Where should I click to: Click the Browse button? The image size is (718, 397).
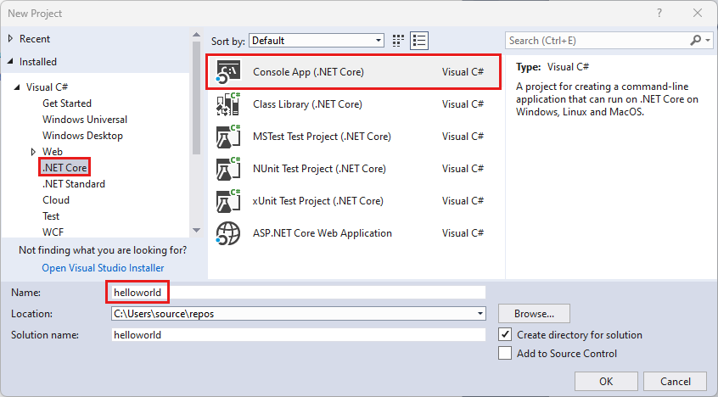tap(534, 313)
